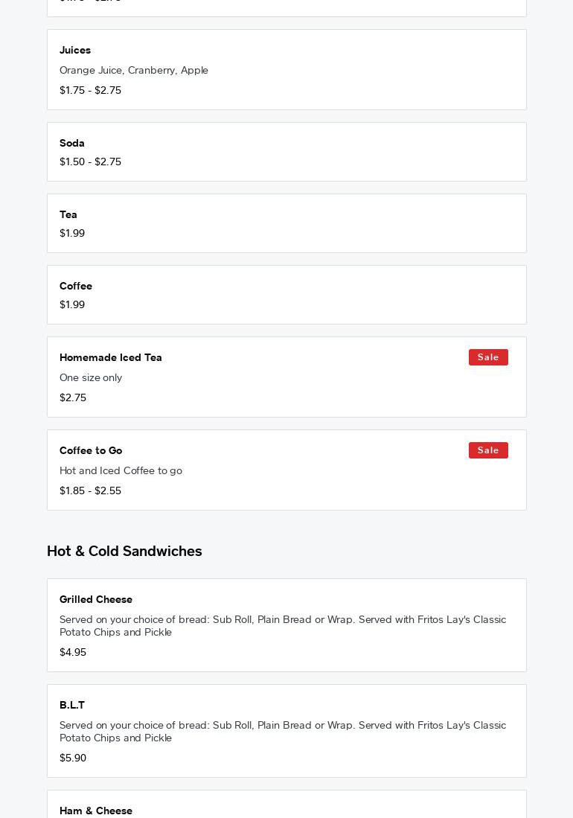Click the Soda price range $1.50 - $2.75
Viewport: 573px width, 818px height.
[x=90, y=162]
